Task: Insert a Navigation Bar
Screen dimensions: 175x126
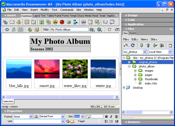Action: point(76,22)
